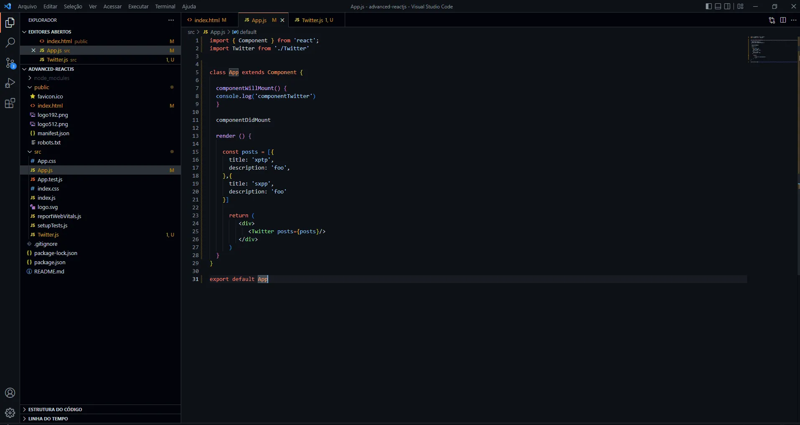Screen dimensions: 800x425
Task: Close the App.js editor tab
Action: (282, 20)
